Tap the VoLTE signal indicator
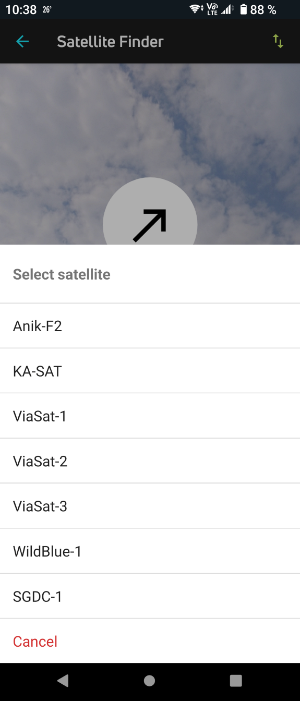This screenshot has width=300, height=701. [212, 9]
